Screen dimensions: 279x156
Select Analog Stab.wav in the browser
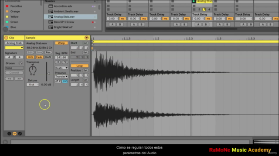pyautogui.click(x=71, y=16)
